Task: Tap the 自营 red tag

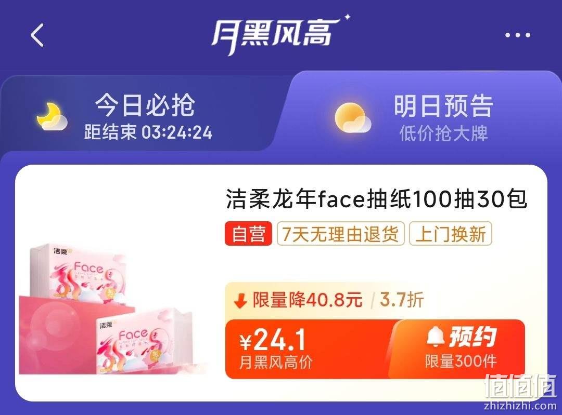Action: (248, 234)
